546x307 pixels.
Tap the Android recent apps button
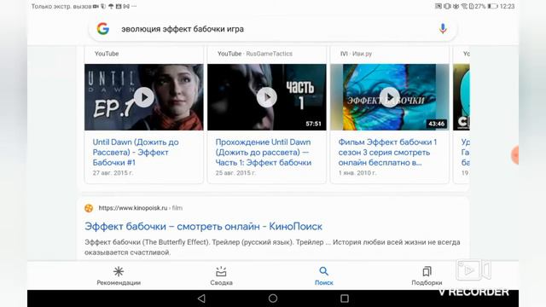tap(345, 298)
